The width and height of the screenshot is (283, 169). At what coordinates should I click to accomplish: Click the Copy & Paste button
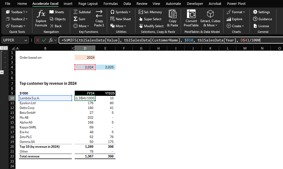173,19
